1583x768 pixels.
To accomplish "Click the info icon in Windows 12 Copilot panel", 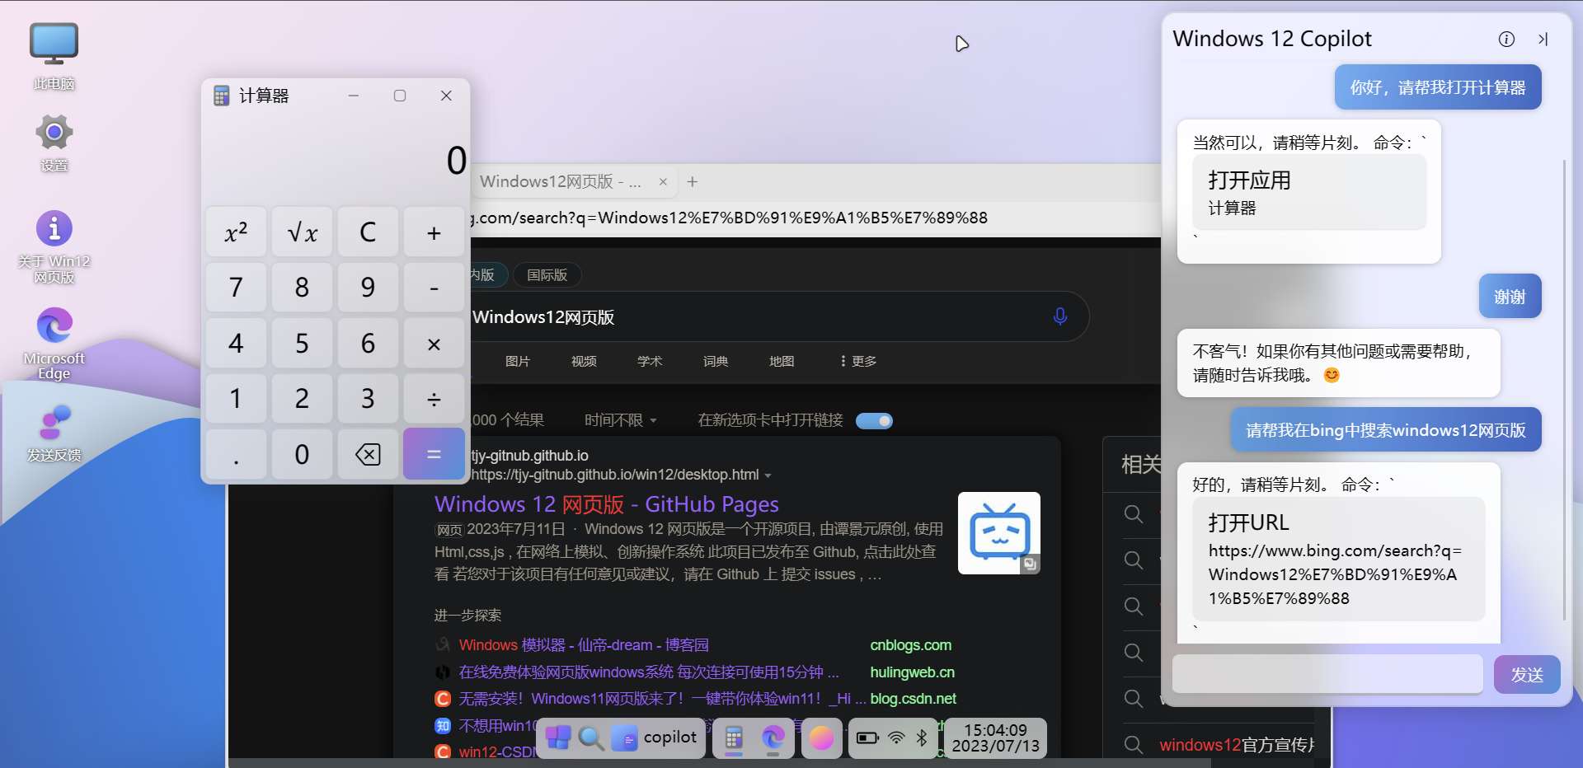I will point(1507,39).
